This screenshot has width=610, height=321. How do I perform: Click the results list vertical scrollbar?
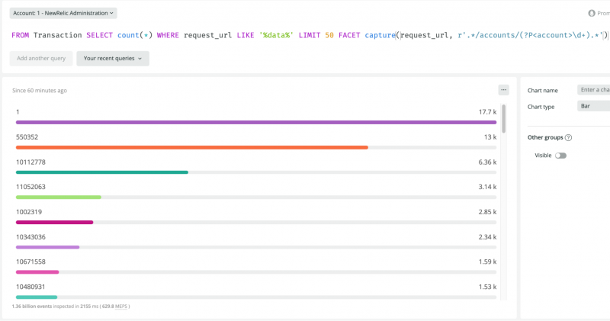click(x=504, y=119)
